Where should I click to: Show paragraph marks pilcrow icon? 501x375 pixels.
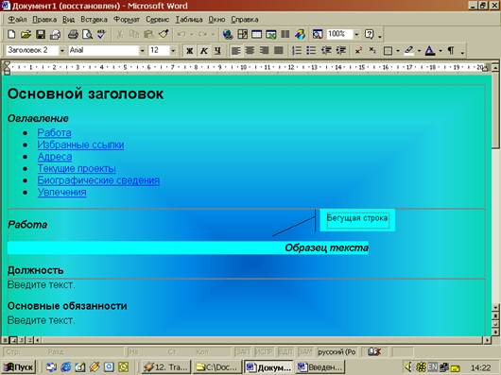[x=451, y=50]
